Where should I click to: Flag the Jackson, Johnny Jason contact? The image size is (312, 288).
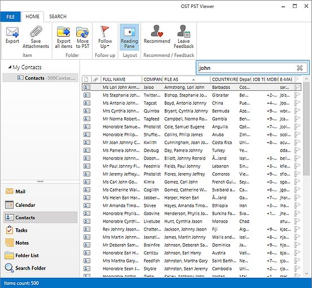pyautogui.click(x=297, y=229)
